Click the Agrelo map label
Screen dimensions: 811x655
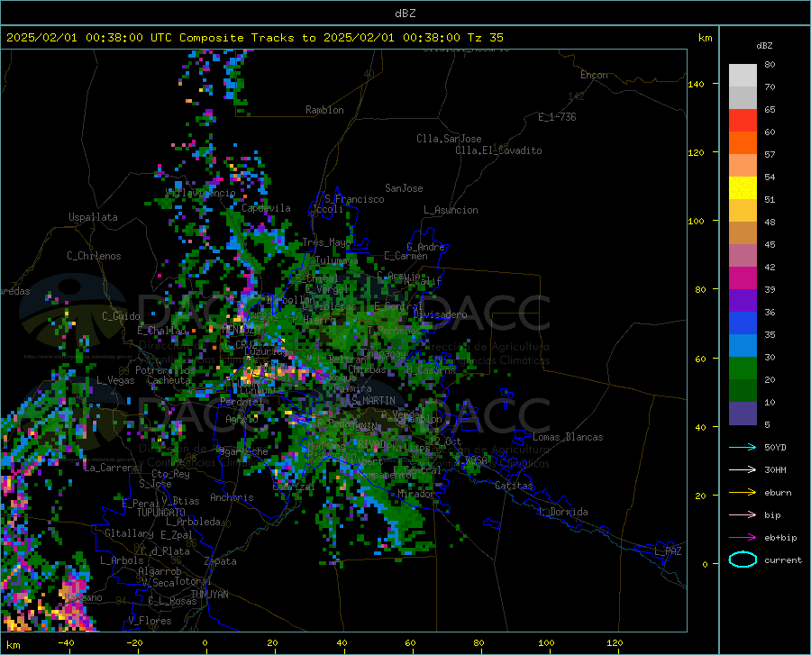(x=241, y=419)
